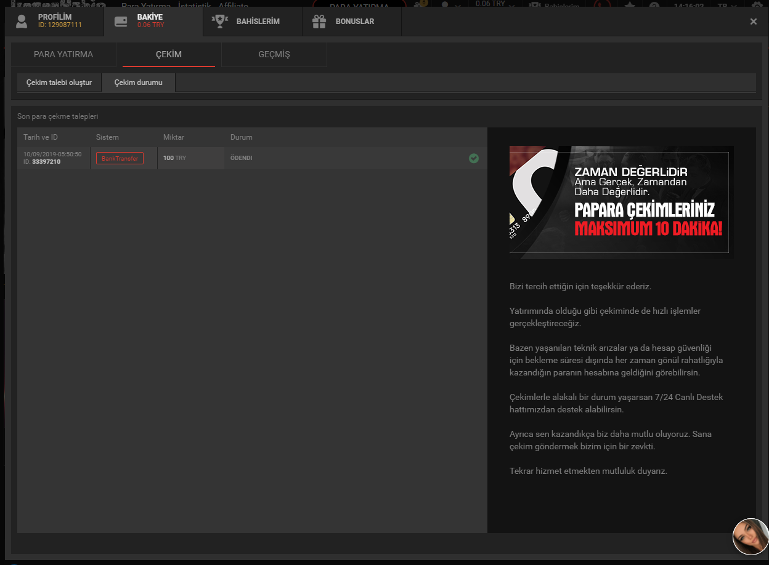The height and width of the screenshot is (565, 769).
Task: Click the Miktar column header
Action: tap(174, 137)
